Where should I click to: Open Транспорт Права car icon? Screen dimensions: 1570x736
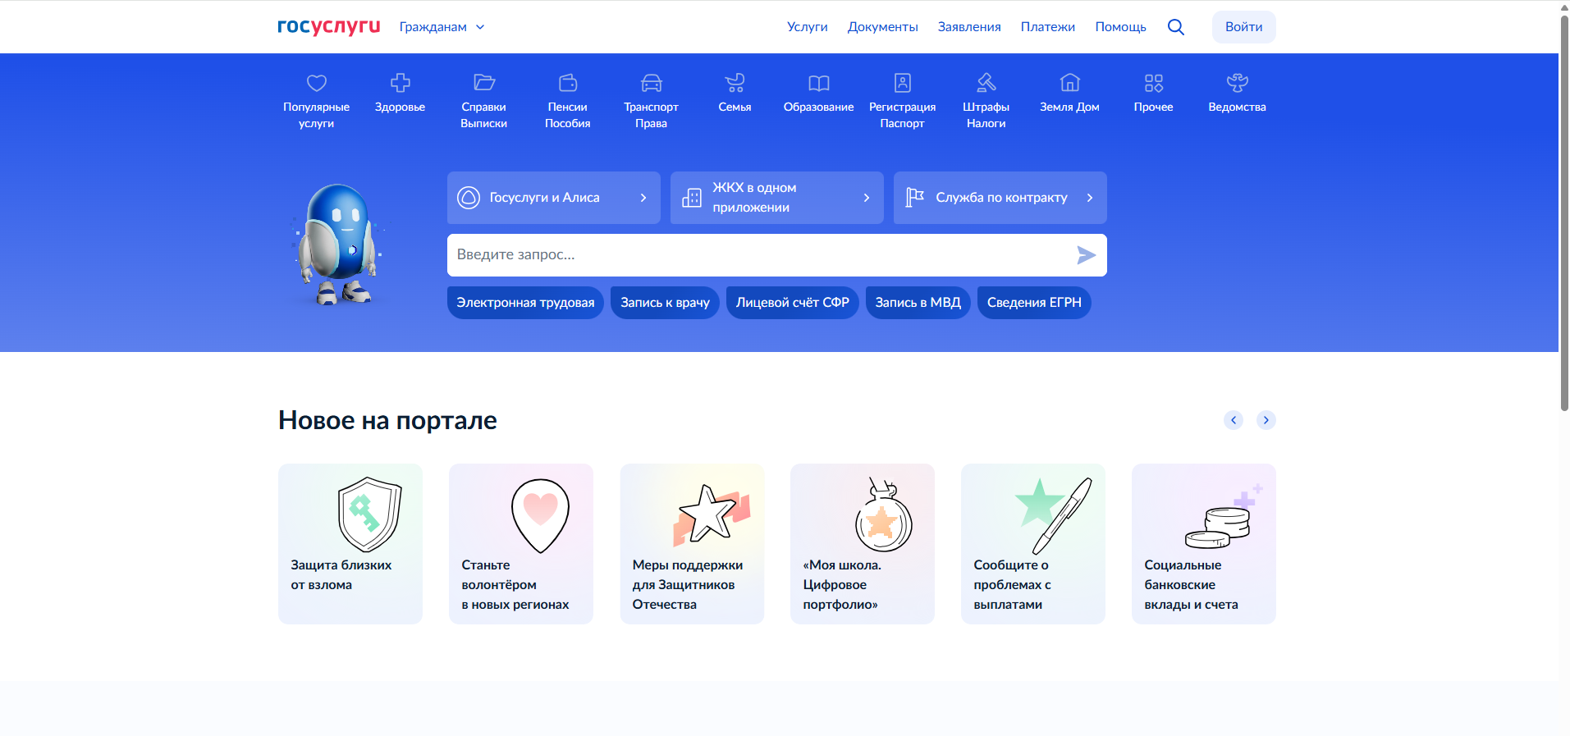(x=652, y=83)
